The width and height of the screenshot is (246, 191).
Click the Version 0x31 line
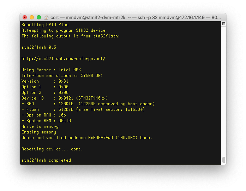pyautogui.click(x=45, y=81)
